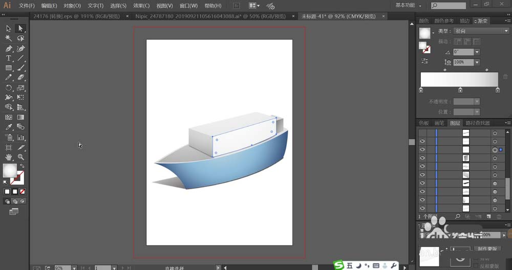The image size is (512, 270).
Task: Click the Create New Layer icon
Action: point(488,216)
